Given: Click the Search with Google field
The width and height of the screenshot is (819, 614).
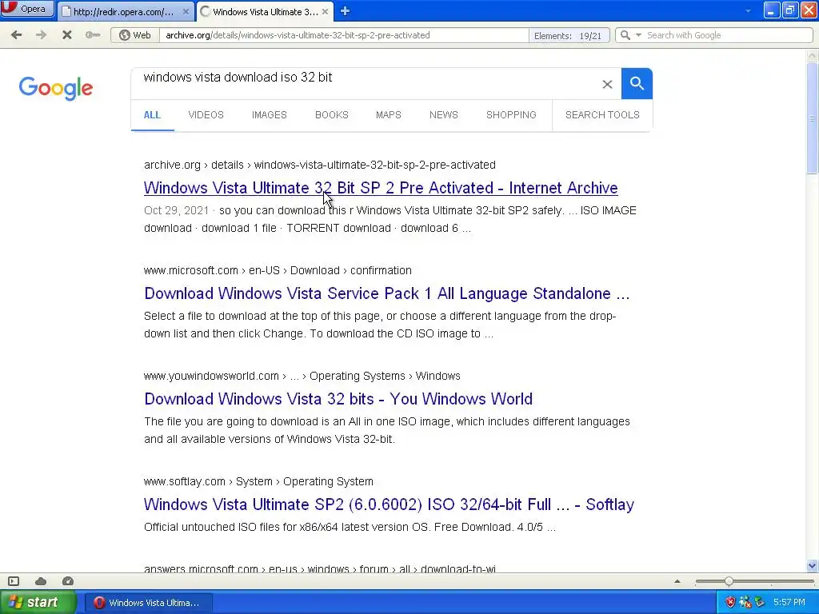Looking at the screenshot, I should pos(728,35).
